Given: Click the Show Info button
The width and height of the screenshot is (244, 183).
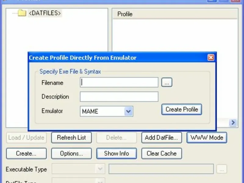Looking at the screenshot, I should coord(117,154).
